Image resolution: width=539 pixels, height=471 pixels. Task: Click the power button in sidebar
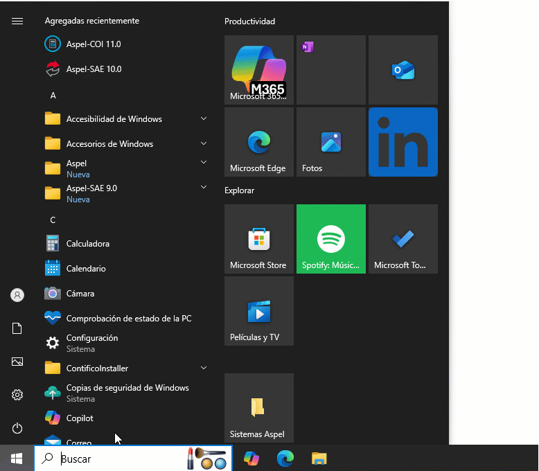17,428
